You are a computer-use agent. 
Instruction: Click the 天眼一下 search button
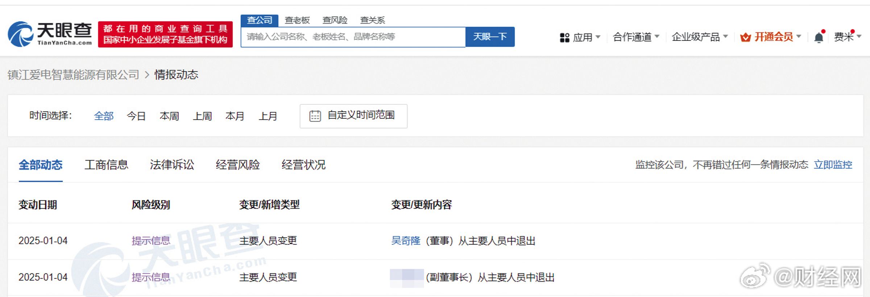(x=490, y=37)
